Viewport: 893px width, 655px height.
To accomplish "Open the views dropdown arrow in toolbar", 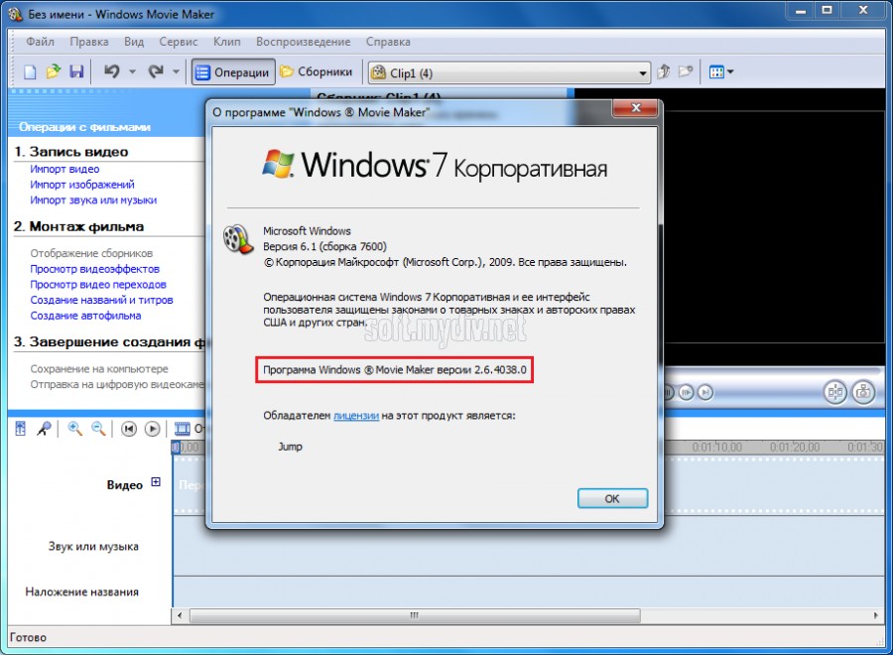I will point(730,71).
